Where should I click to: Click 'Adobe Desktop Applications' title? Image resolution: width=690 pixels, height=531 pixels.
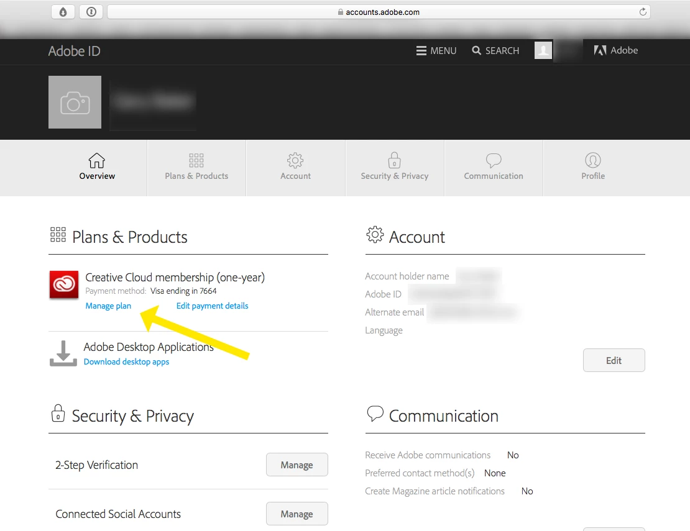(x=149, y=347)
